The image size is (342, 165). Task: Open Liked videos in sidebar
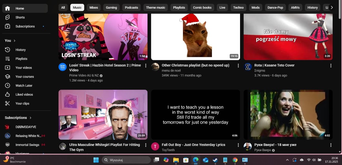24,94
